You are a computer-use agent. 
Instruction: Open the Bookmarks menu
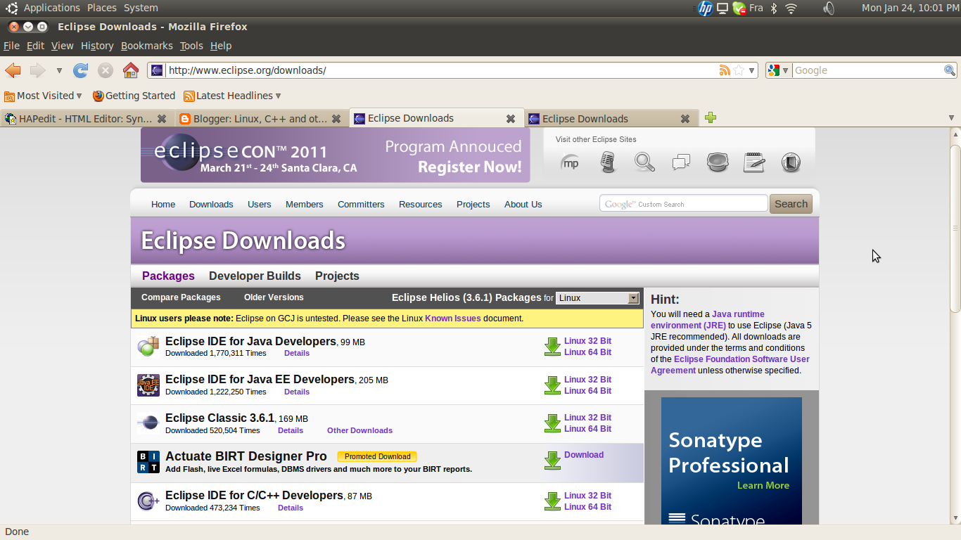click(x=146, y=45)
